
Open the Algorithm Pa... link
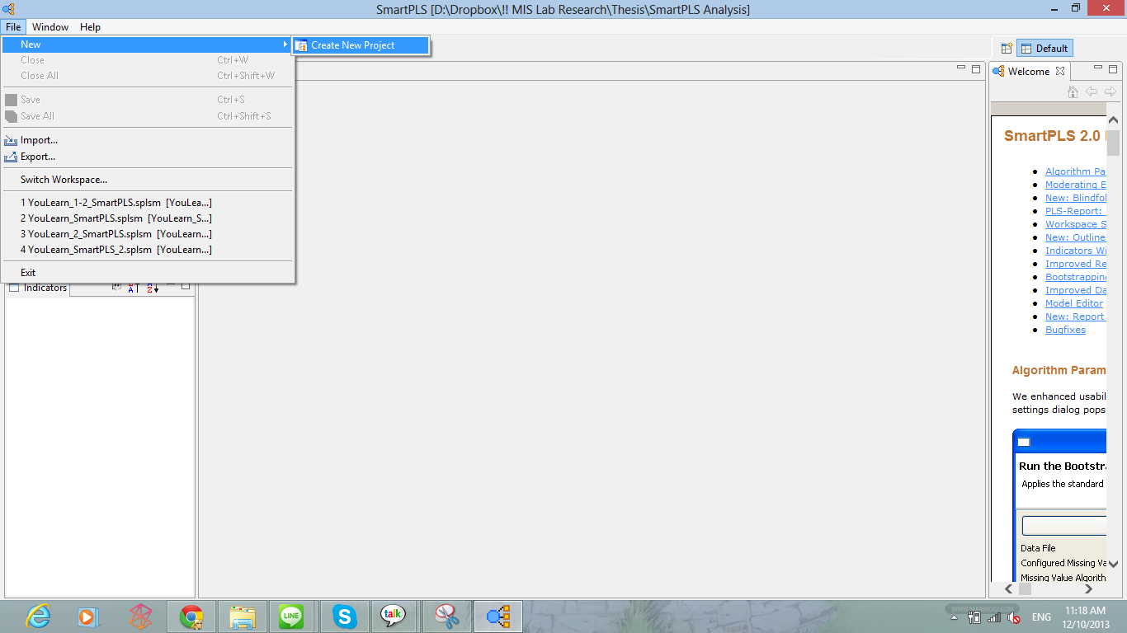click(1075, 171)
